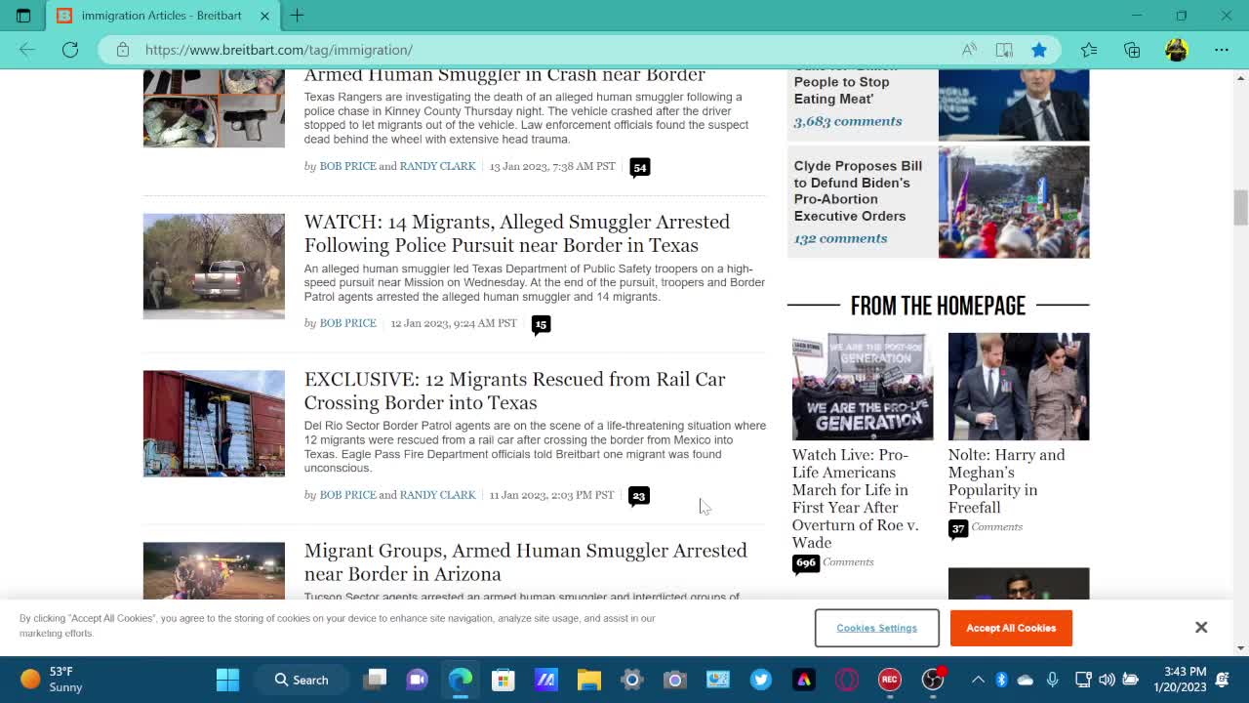
Task: Click the blue favorite star icon
Action: 1039,50
